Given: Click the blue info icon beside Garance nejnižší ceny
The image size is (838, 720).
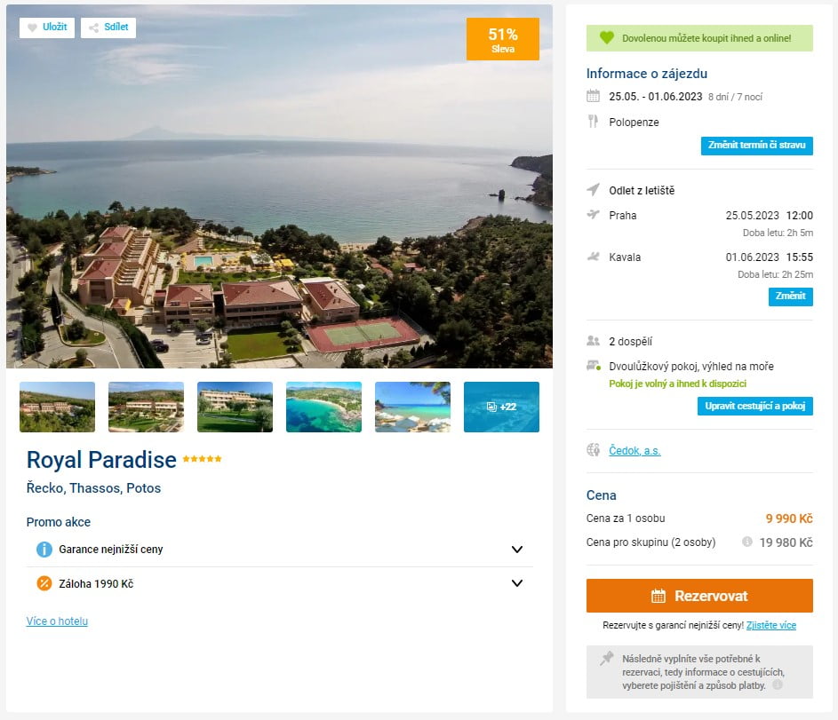Looking at the screenshot, I should tap(44, 550).
